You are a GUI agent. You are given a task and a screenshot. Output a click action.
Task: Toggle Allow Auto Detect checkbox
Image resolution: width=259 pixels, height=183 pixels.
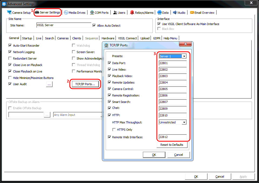94,25
